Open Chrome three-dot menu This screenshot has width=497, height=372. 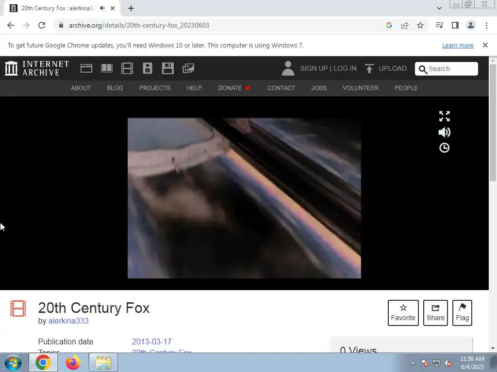[486, 25]
